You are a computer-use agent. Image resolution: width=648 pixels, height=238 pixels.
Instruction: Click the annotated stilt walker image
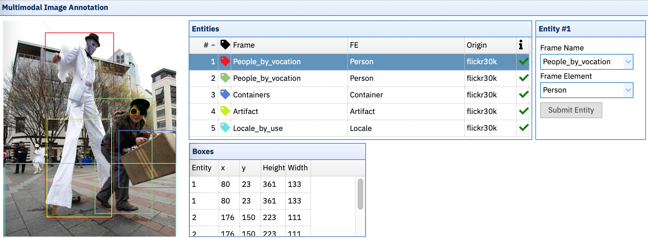click(x=90, y=128)
